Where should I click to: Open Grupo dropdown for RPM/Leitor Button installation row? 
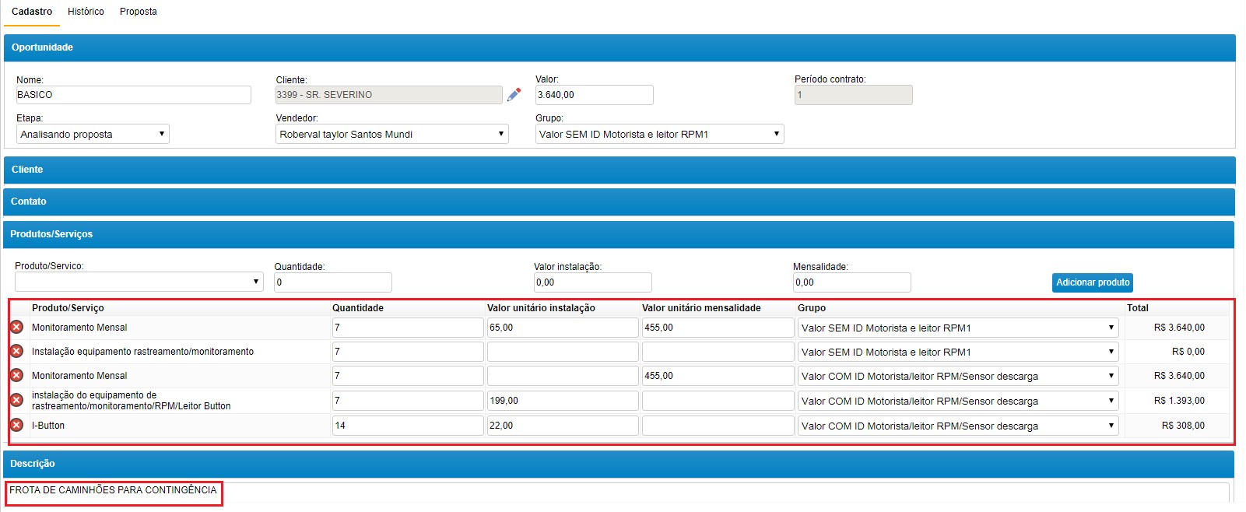click(958, 401)
